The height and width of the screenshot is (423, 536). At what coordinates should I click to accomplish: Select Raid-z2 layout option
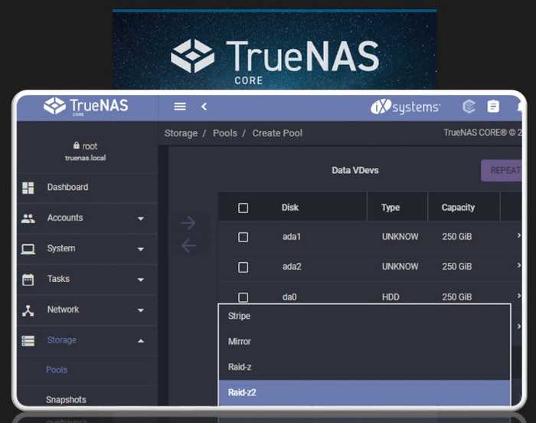(x=364, y=392)
